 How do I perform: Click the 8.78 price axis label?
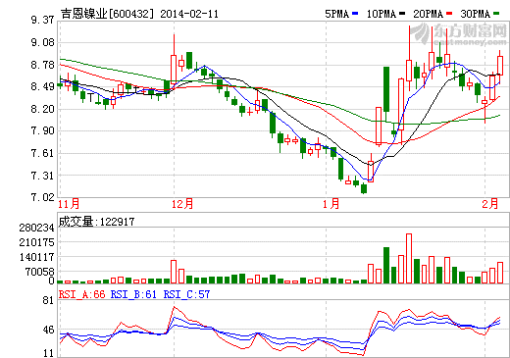[42, 65]
